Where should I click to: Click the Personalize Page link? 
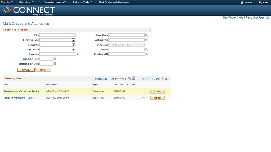click(x=255, y=18)
